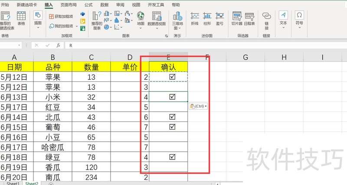This screenshot has height=185, width=347.
Task: Click 推荐的图表 recommended charts icon
Action: (x=96, y=20)
